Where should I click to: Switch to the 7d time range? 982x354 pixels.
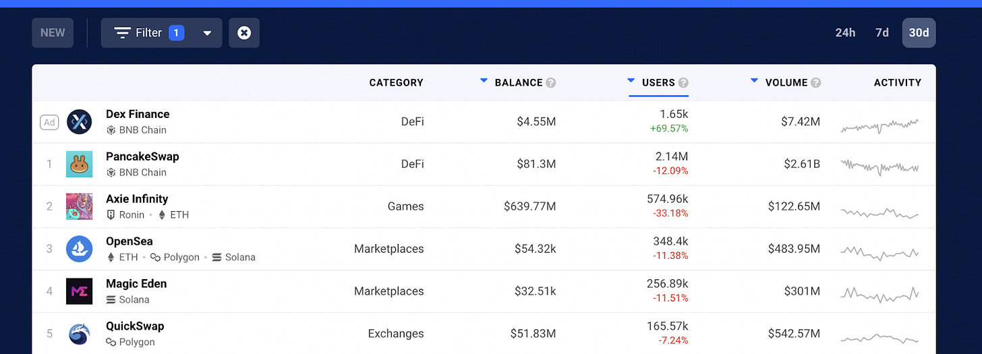882,32
